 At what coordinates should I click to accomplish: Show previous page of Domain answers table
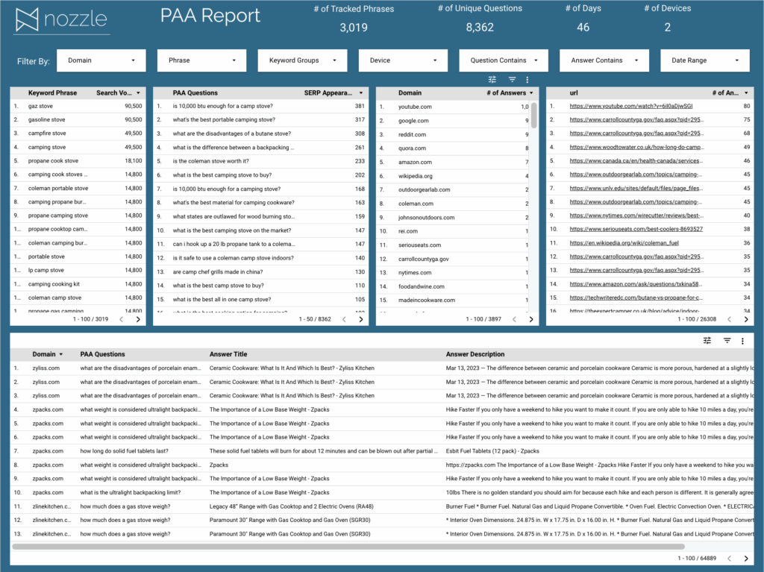pos(514,319)
